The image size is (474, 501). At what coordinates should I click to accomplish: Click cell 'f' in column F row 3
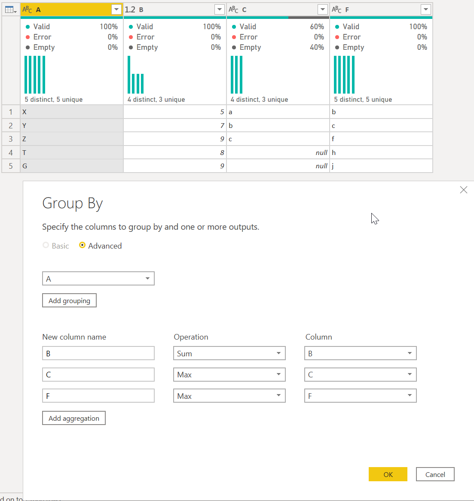(x=381, y=139)
